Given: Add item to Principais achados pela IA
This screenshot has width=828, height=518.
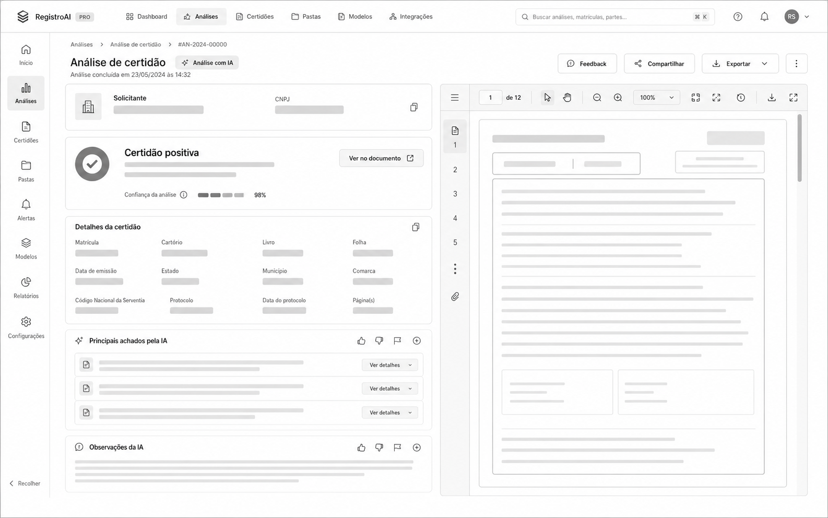Looking at the screenshot, I should pos(417,341).
